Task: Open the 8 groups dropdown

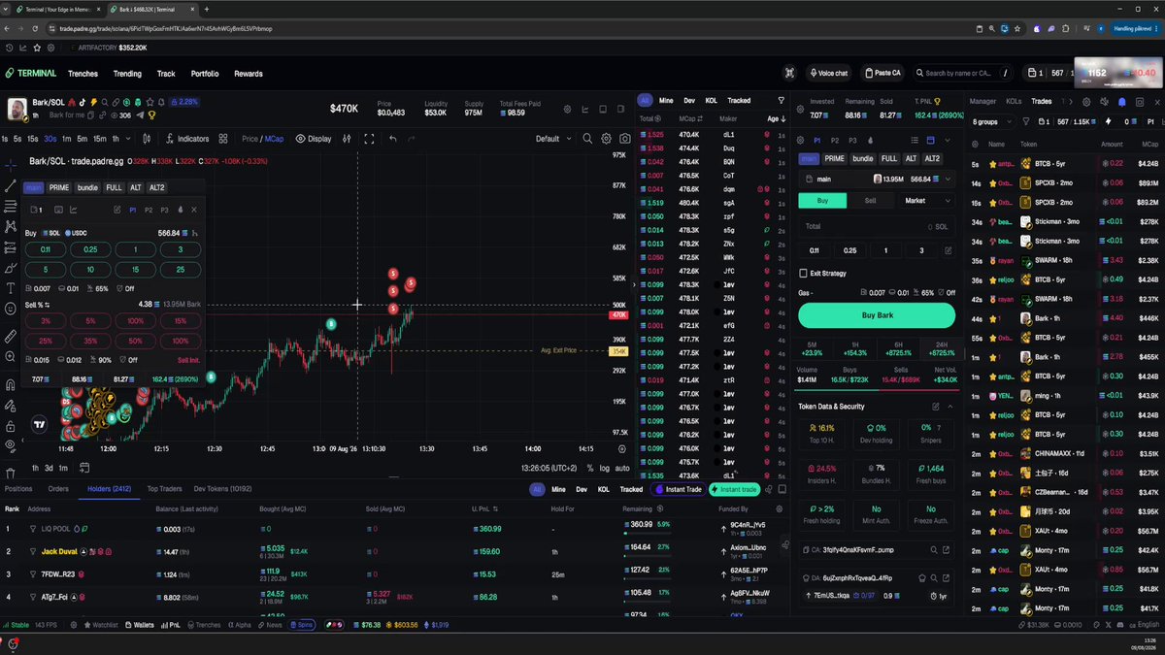Action: tap(990, 122)
